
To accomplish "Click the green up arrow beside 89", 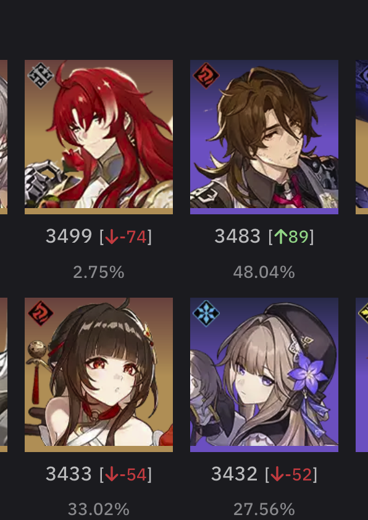I will coord(281,237).
